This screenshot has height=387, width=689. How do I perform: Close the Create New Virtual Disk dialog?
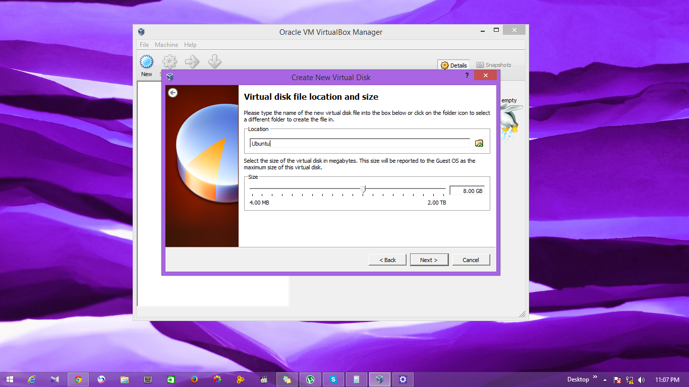coord(485,75)
